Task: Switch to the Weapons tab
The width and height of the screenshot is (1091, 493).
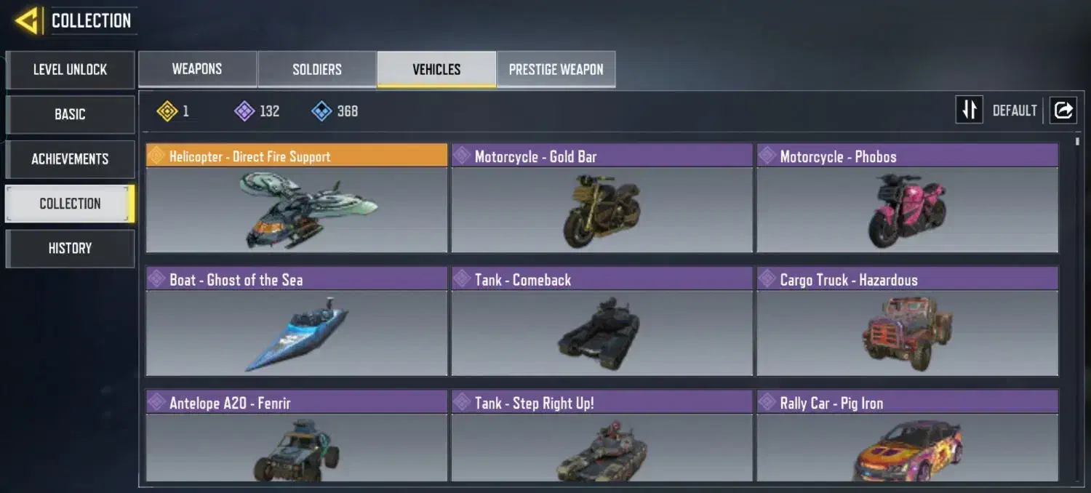Action: (197, 69)
